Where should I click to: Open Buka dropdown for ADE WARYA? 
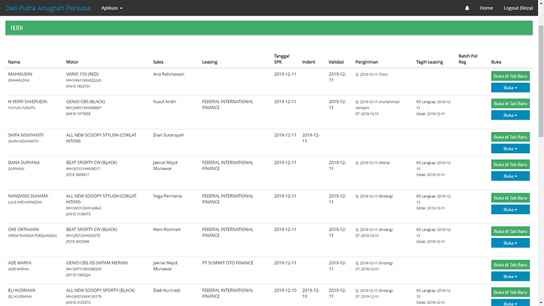click(x=511, y=276)
